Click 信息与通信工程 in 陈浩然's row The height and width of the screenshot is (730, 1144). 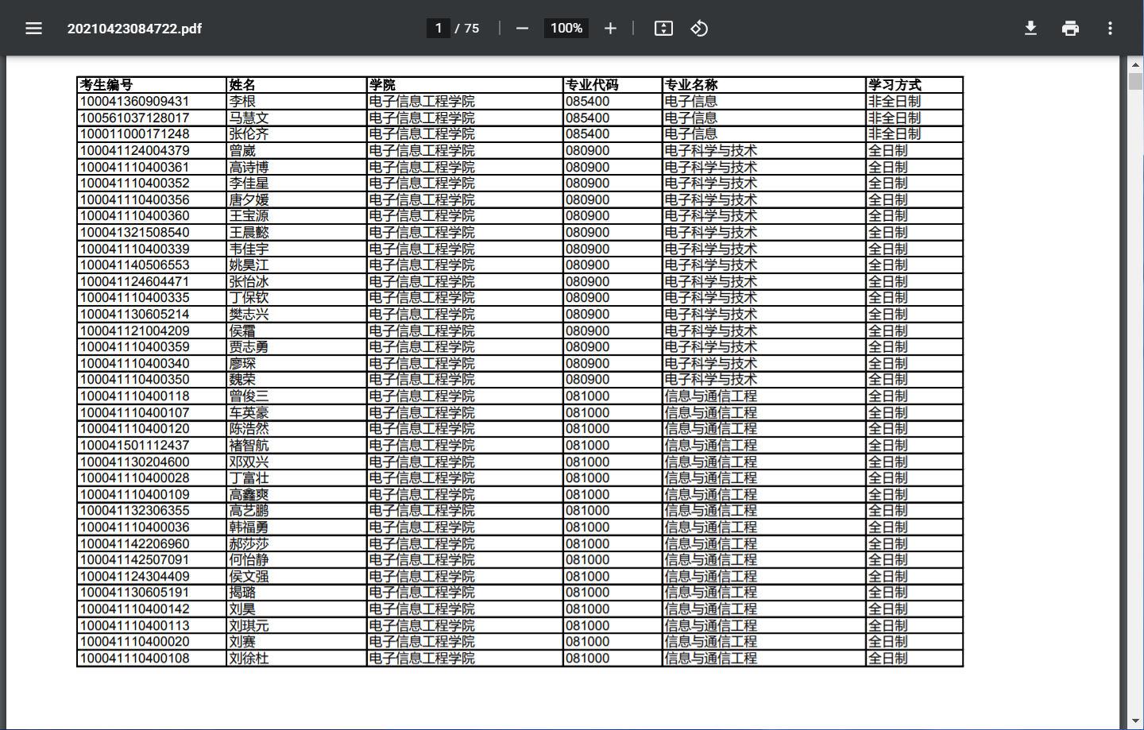(711, 429)
